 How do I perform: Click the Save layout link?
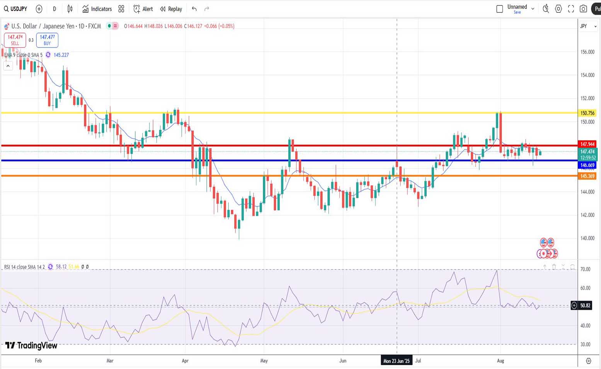pos(517,12)
